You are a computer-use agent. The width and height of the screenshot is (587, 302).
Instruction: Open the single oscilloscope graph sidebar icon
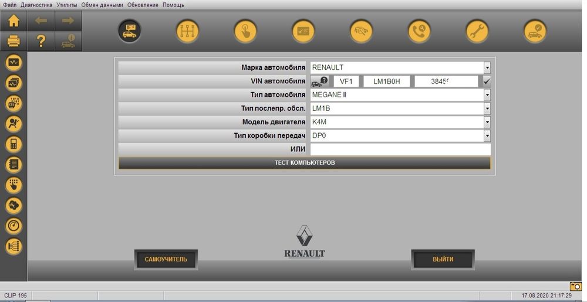(14, 62)
